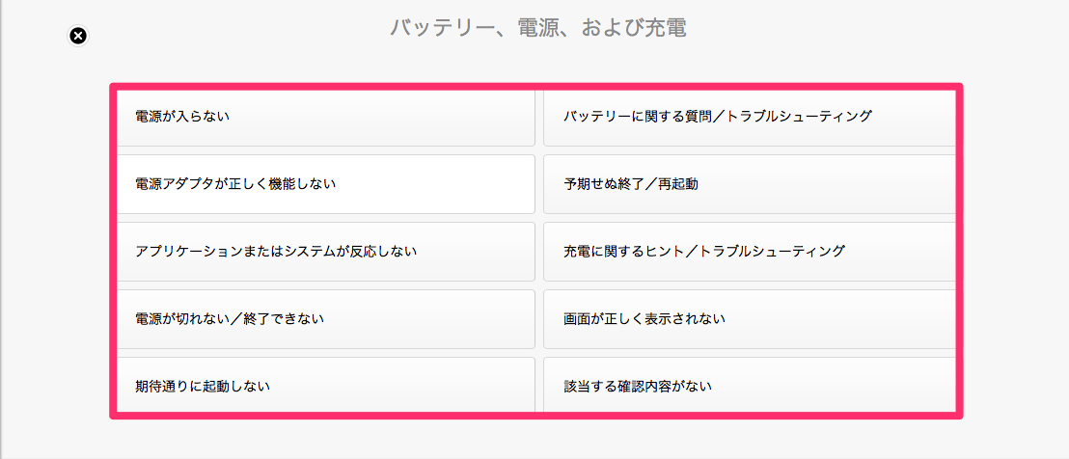The image size is (1069, 459).
Task: Choose the power adapter malfunction entry
Action: [326, 184]
